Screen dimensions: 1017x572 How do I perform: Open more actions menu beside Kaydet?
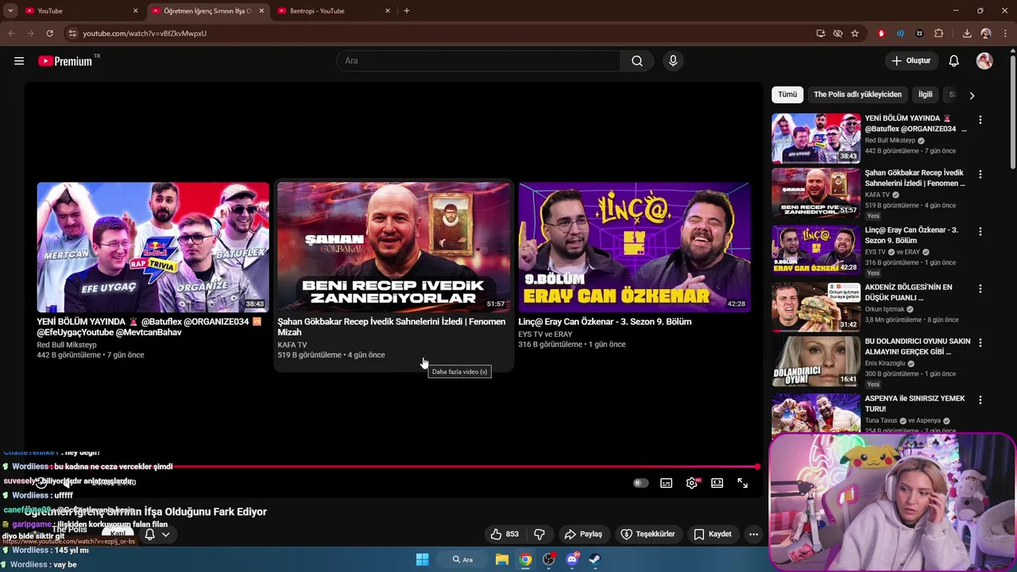point(754,534)
